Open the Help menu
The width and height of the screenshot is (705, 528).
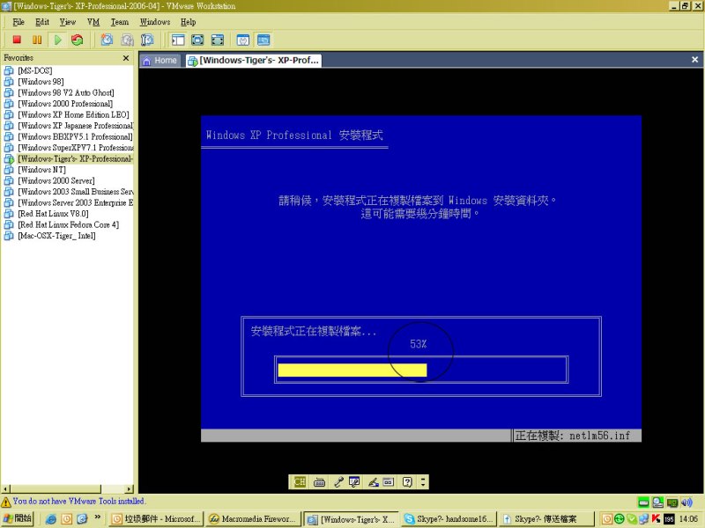[x=188, y=22]
